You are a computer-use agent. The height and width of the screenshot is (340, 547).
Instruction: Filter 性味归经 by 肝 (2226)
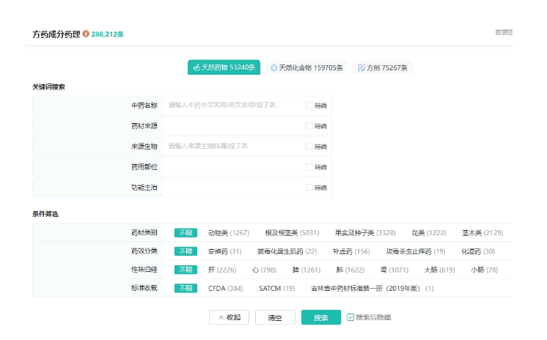tap(221, 270)
